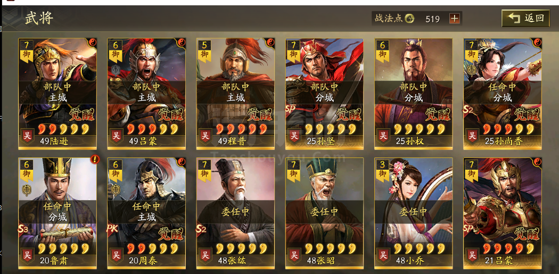Open the 张纮 general card
The height and width of the screenshot is (274, 559).
pos(235,213)
